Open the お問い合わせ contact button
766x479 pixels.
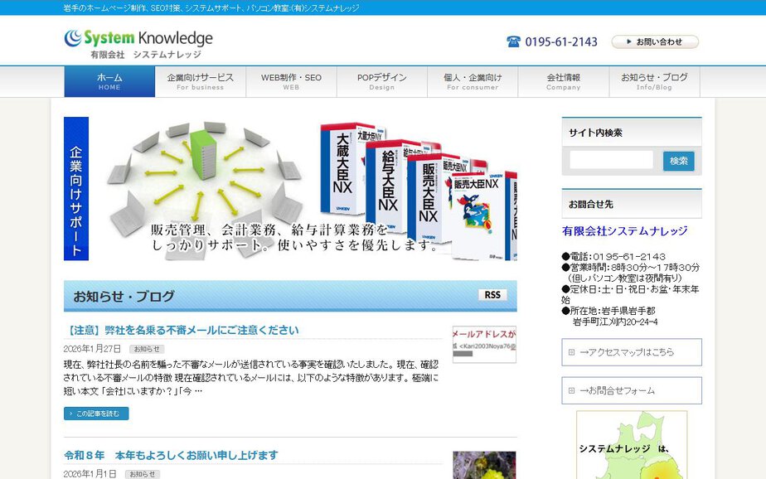655,41
